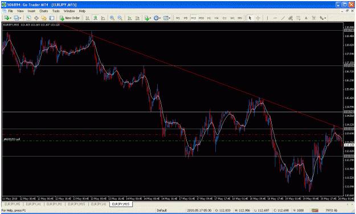356x214 pixels.
Task: Click the sell order label on chart
Action: (x=11, y=139)
